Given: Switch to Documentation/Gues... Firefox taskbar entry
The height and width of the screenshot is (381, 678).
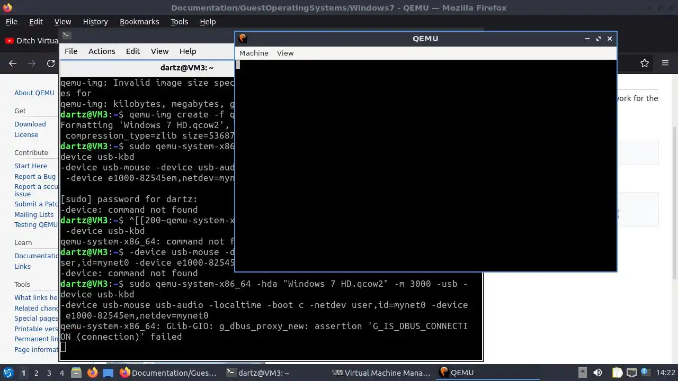Looking at the screenshot, I should pos(169,373).
